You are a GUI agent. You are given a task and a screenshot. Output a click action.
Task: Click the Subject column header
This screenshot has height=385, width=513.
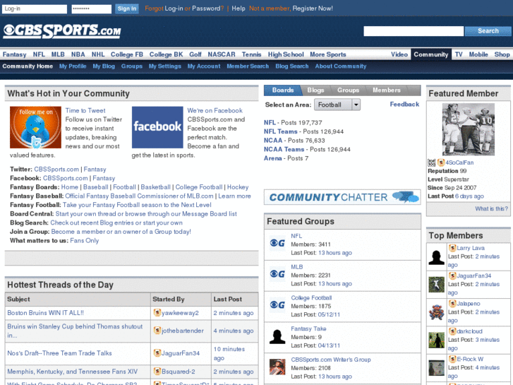(x=18, y=299)
